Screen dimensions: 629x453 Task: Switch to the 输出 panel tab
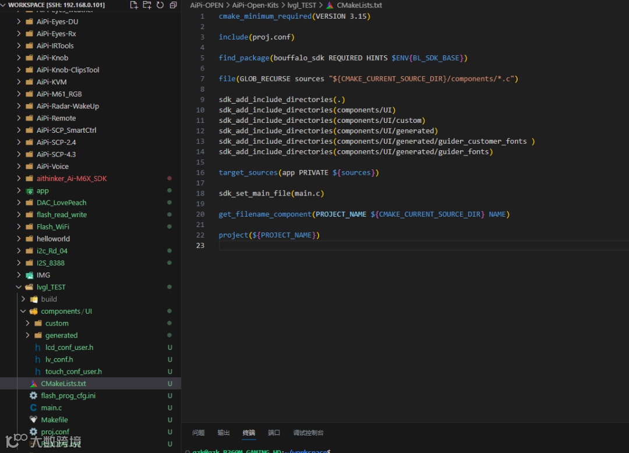(x=224, y=433)
